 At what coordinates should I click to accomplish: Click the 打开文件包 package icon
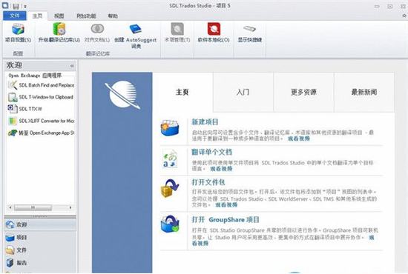click(170, 188)
